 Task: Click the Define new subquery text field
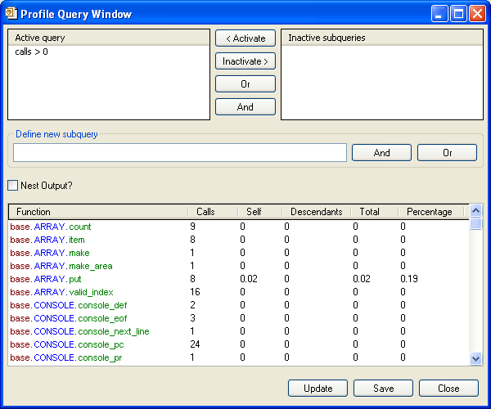point(180,153)
